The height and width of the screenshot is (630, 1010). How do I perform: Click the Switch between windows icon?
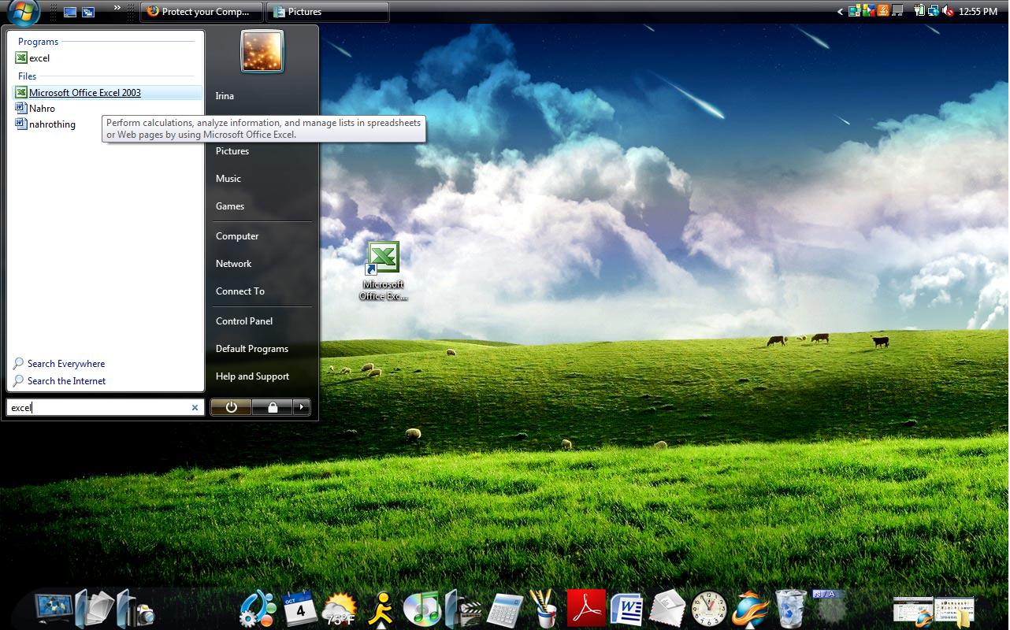tap(88, 12)
